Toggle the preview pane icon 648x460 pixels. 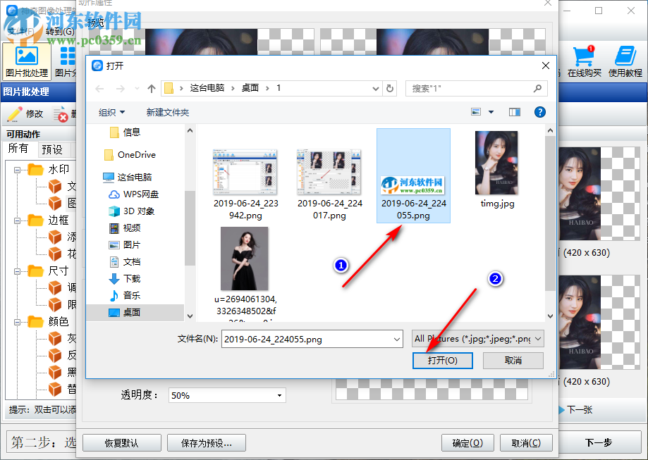pos(515,112)
